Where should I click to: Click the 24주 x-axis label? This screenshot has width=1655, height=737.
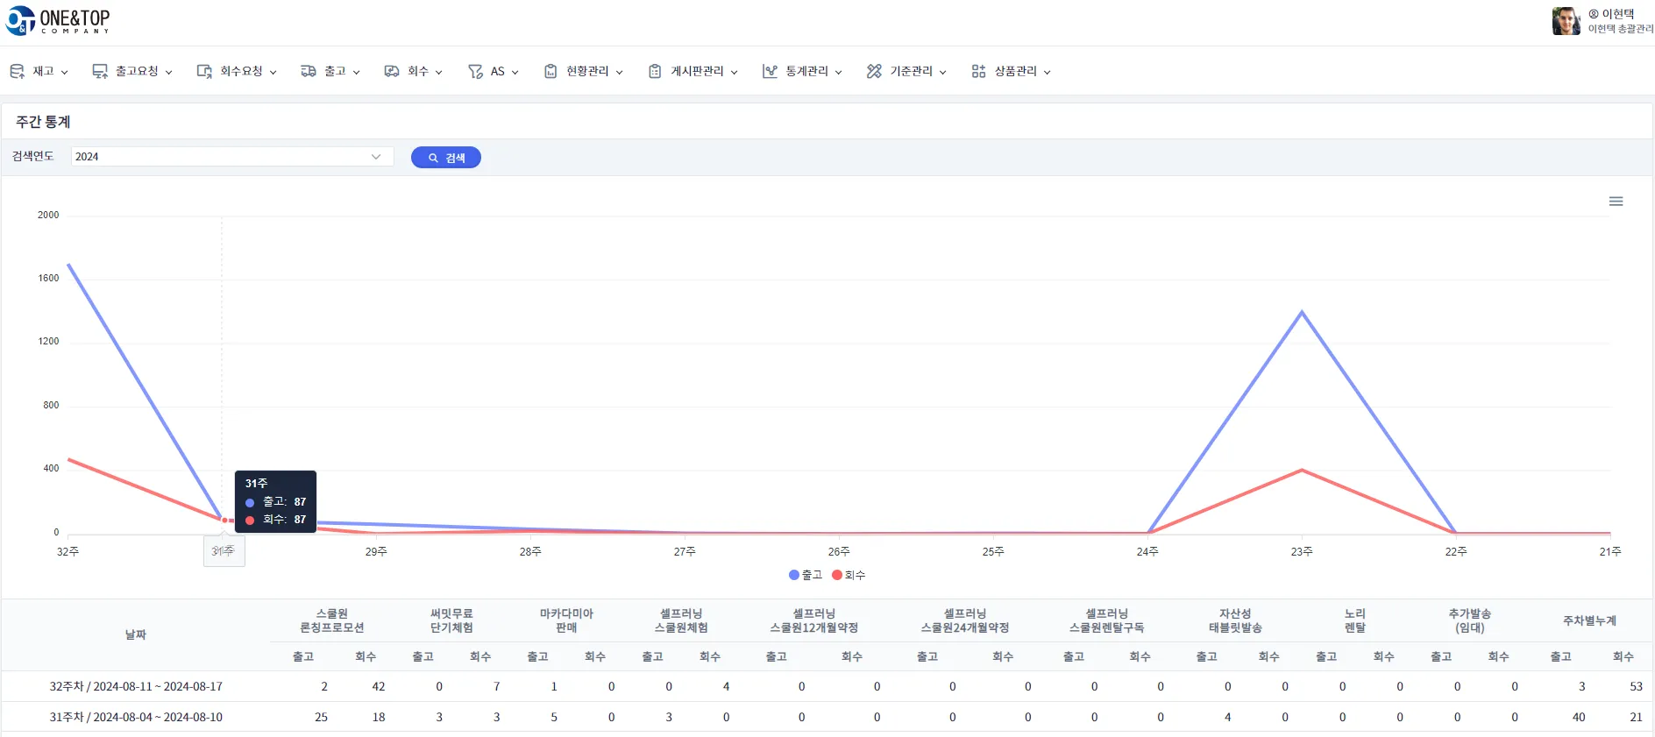pos(1147,551)
